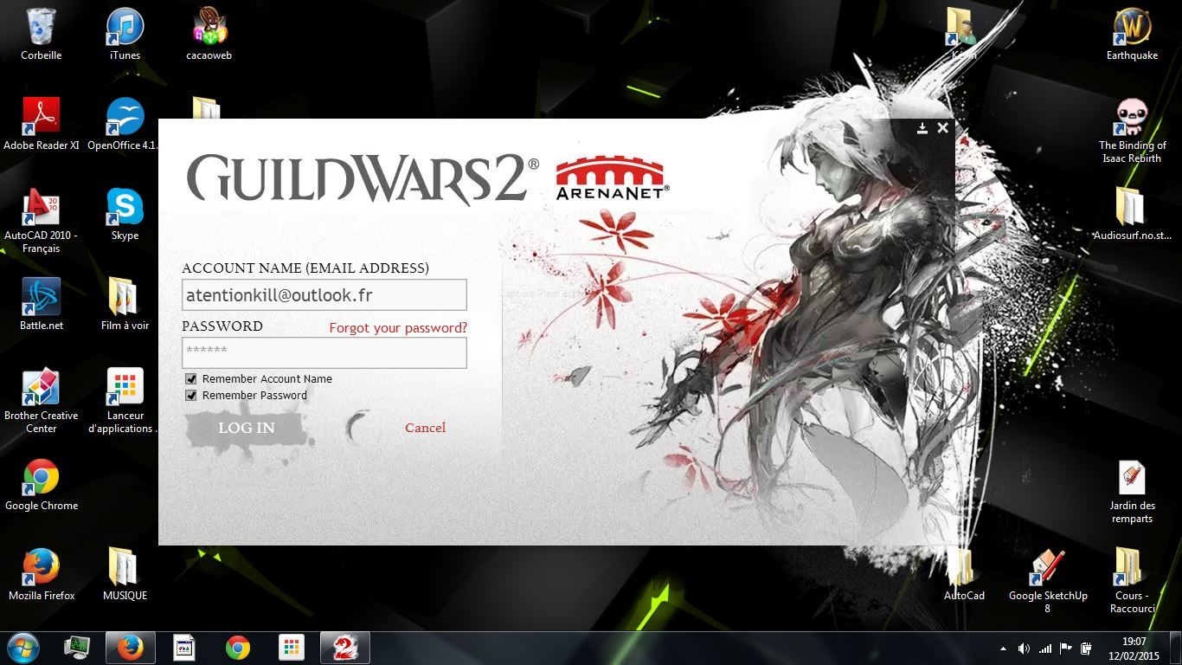Launch Earthquake World of Warcraft shortcut

click(x=1132, y=35)
